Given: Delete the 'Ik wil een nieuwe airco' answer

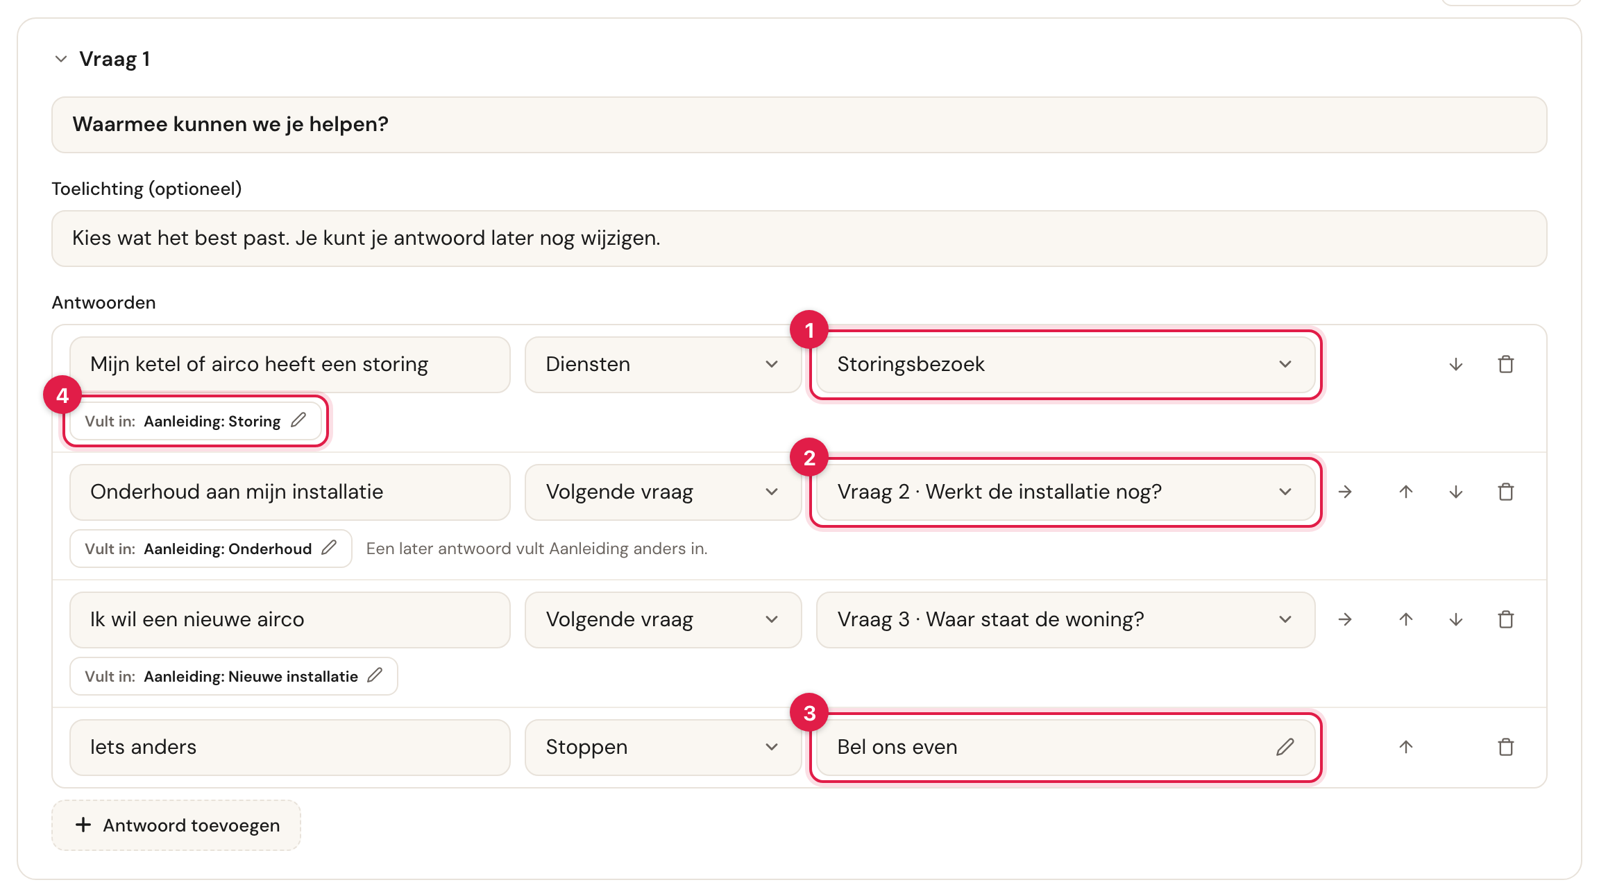Looking at the screenshot, I should (x=1505, y=619).
